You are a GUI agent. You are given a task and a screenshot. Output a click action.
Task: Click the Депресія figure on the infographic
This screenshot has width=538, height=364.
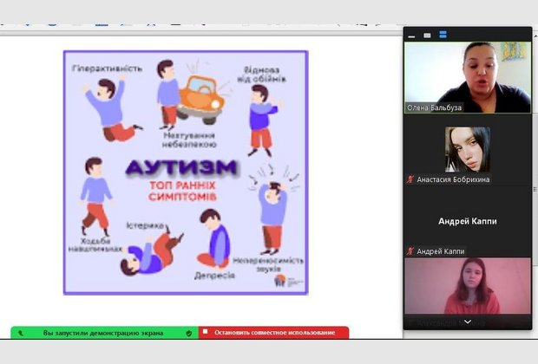pyautogui.click(x=212, y=239)
